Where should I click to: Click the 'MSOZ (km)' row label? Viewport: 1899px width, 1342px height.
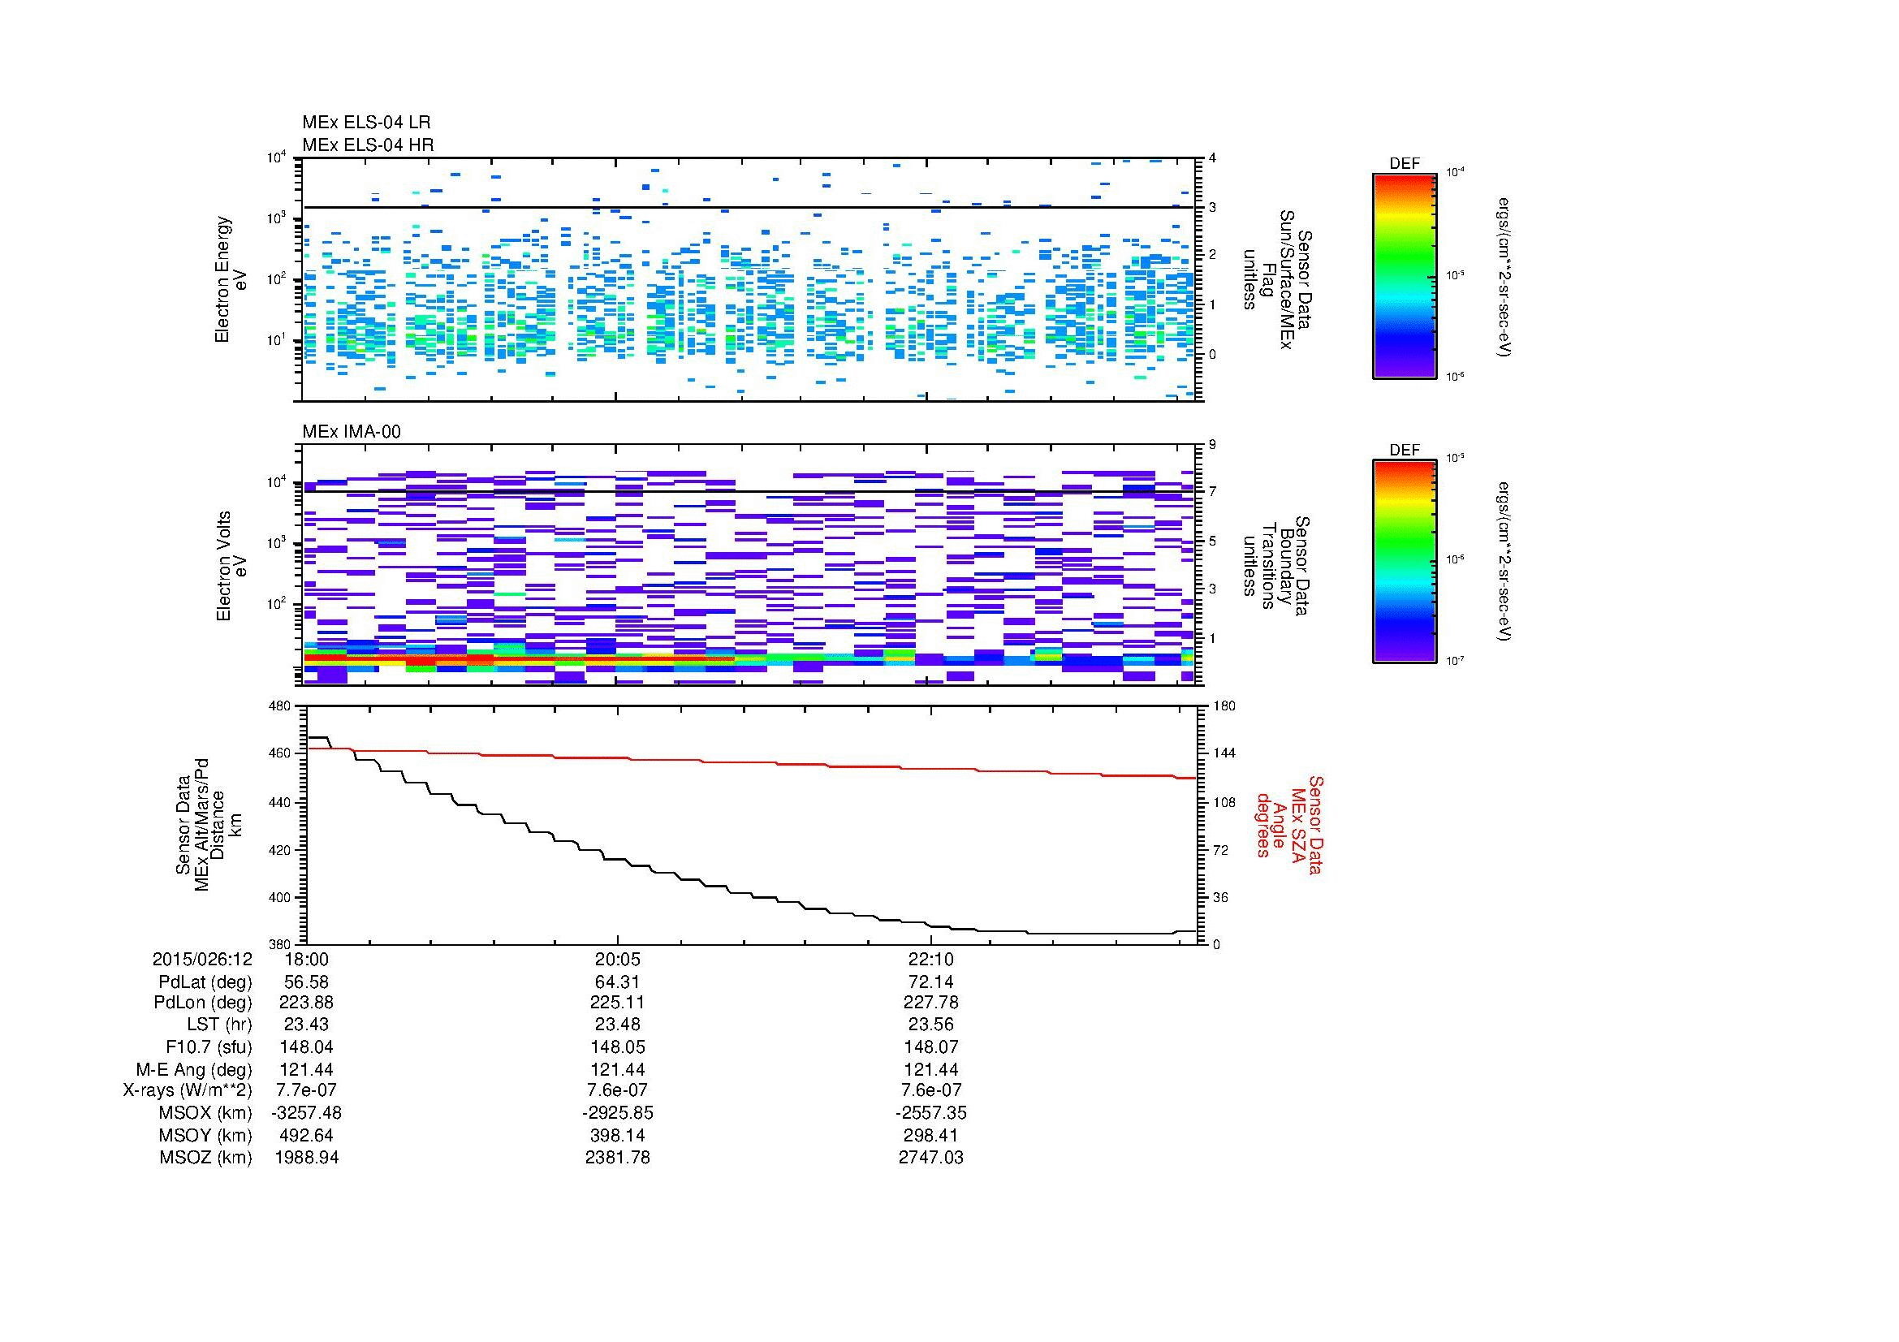coord(205,1159)
